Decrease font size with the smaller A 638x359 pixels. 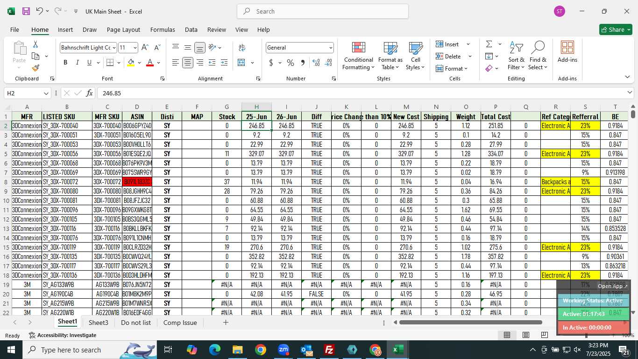pos(157,48)
